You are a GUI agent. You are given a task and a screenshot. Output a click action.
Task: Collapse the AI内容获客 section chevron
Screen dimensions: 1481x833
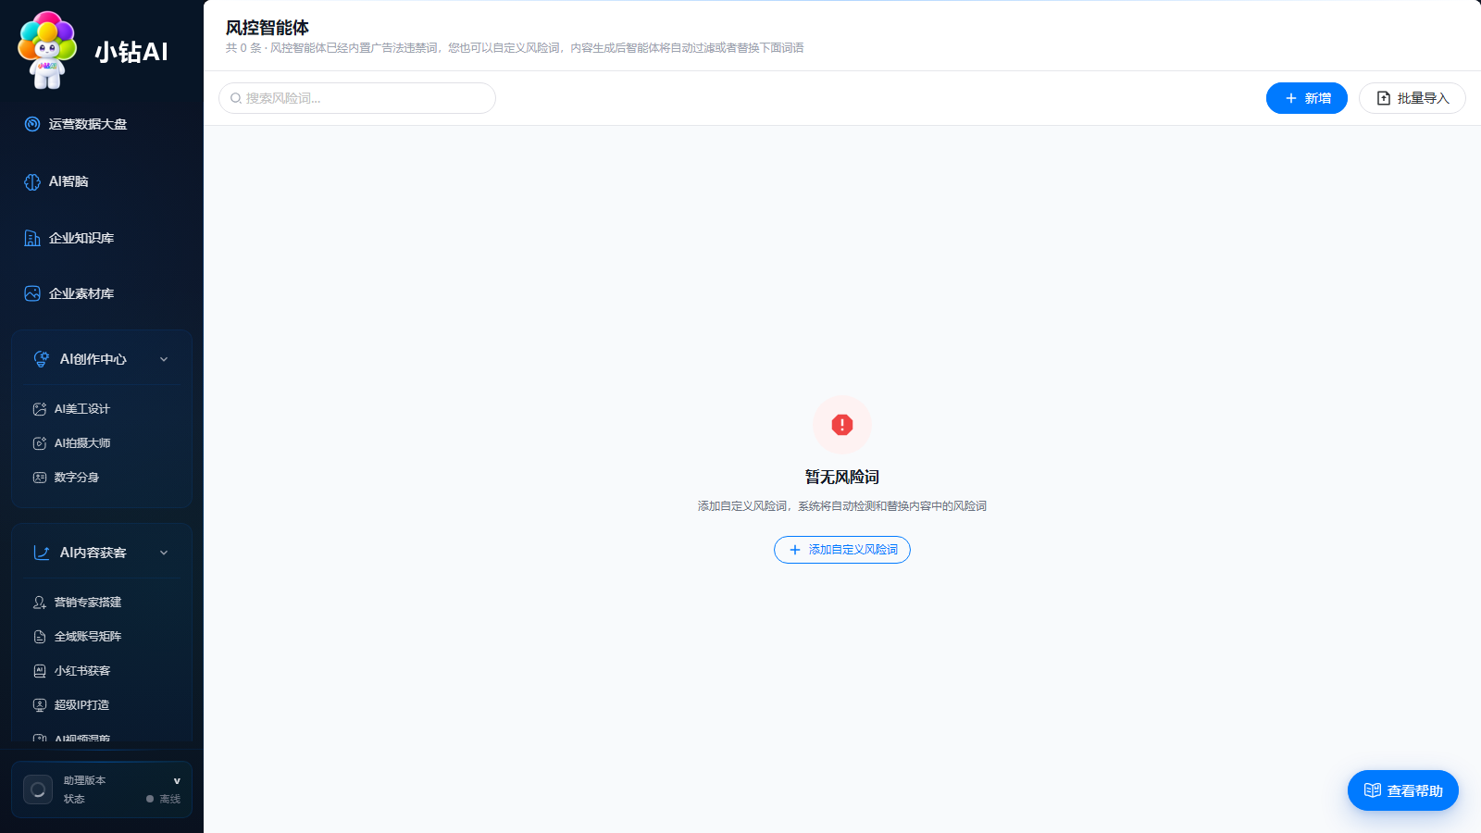point(164,553)
